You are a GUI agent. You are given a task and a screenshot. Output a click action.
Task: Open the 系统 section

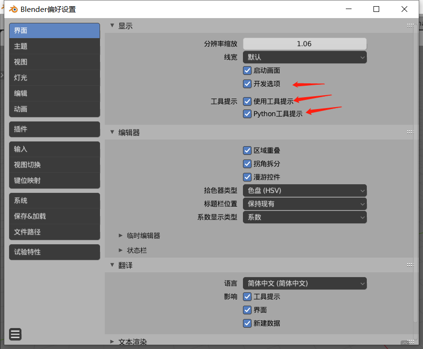click(x=54, y=200)
